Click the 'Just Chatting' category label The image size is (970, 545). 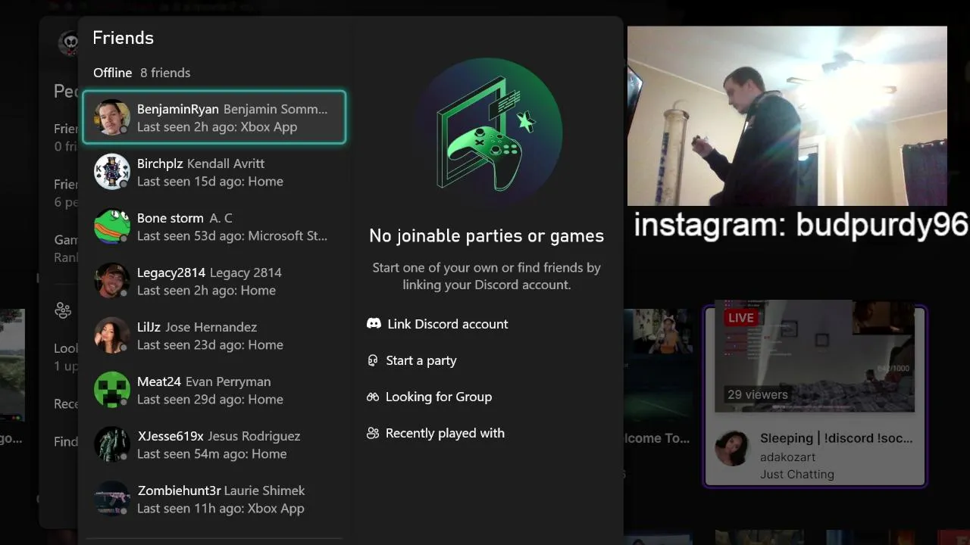tap(797, 475)
